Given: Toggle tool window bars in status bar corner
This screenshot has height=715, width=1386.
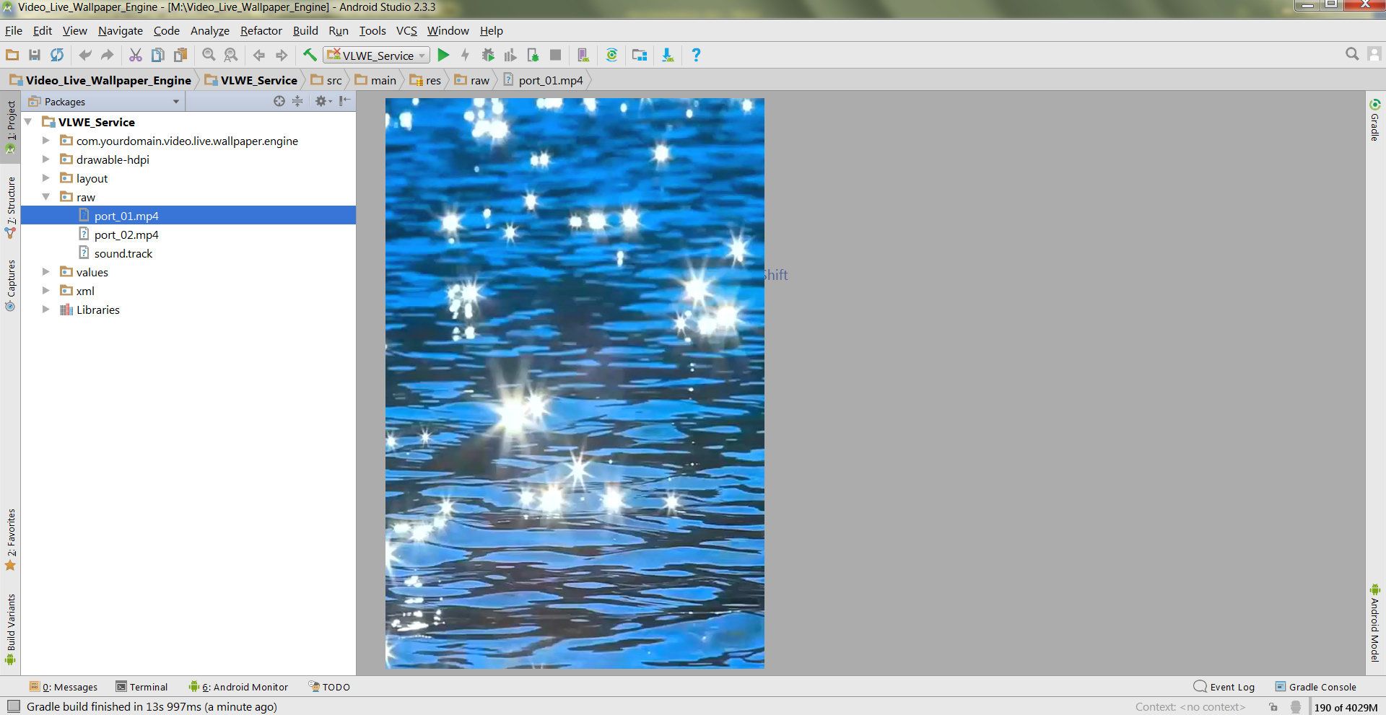Looking at the screenshot, I should click(x=13, y=706).
